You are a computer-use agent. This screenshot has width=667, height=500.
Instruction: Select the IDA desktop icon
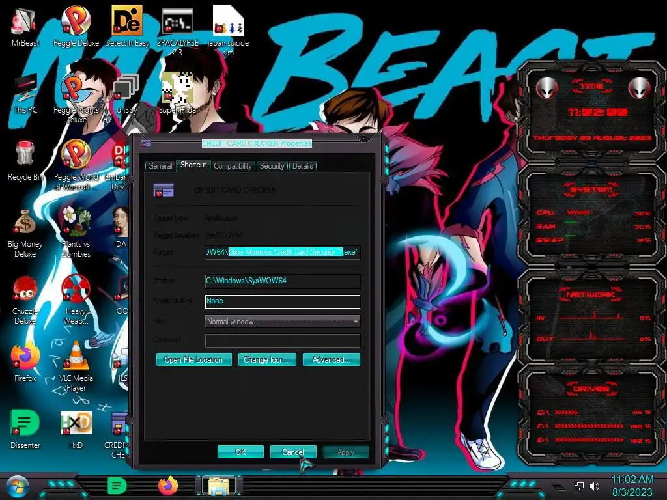120,227
